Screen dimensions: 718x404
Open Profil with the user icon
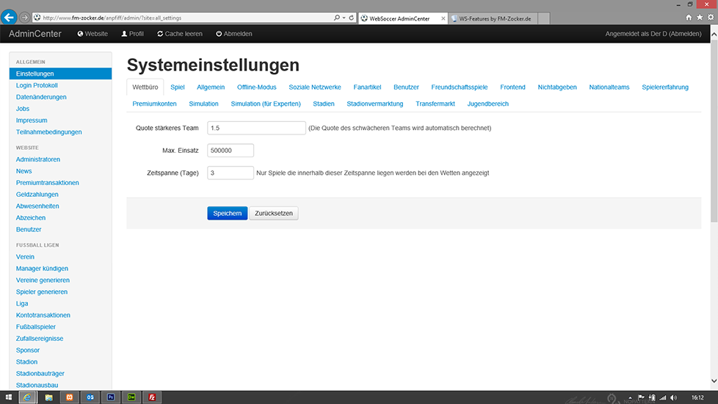tap(132, 34)
